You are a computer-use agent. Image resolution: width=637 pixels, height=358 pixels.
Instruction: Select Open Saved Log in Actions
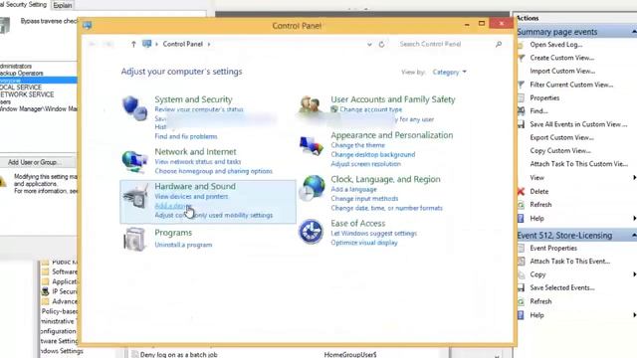coord(556,45)
